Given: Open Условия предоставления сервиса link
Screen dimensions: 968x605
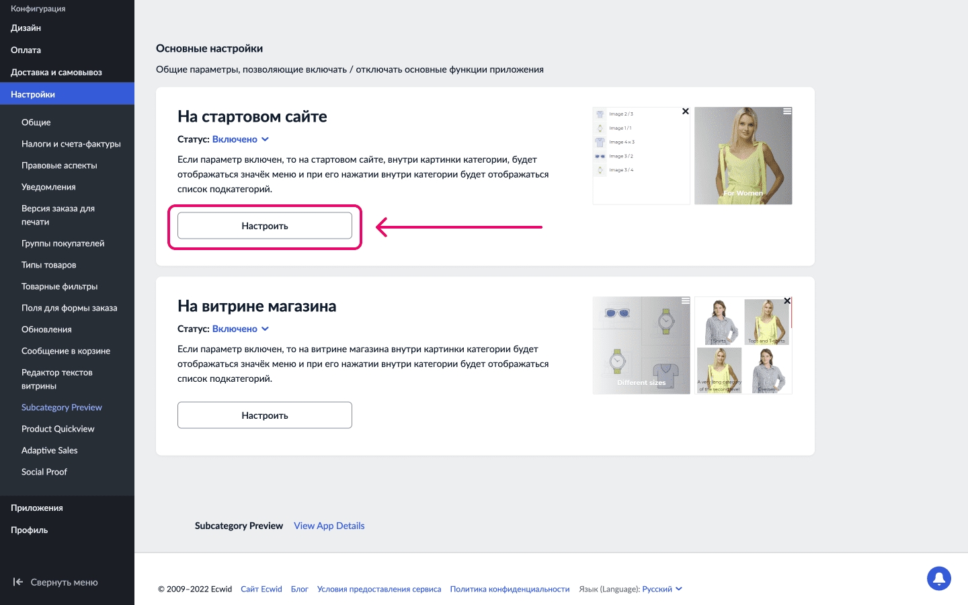Looking at the screenshot, I should 379,589.
